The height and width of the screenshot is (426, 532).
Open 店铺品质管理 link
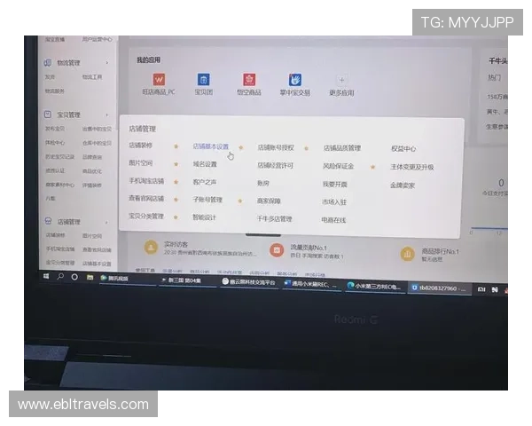342,148
